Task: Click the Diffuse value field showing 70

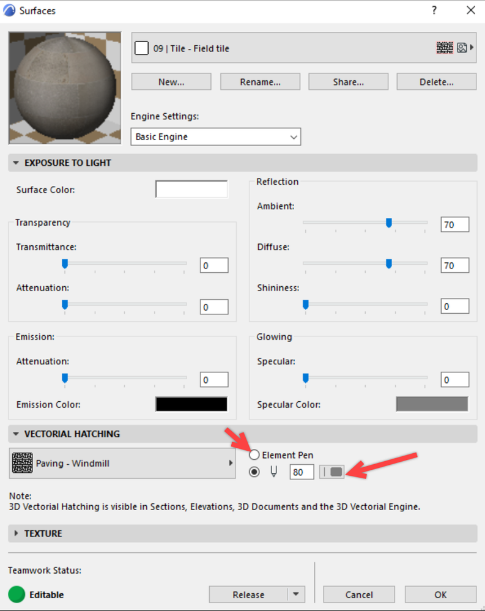Action: 454,265
